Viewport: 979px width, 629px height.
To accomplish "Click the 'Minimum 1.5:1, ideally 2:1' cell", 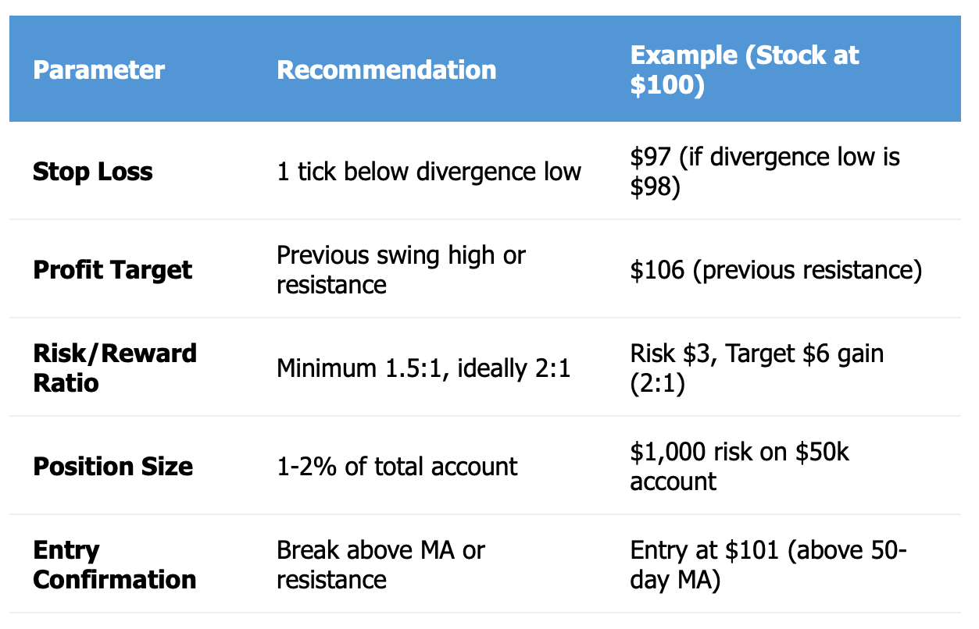I will [423, 368].
